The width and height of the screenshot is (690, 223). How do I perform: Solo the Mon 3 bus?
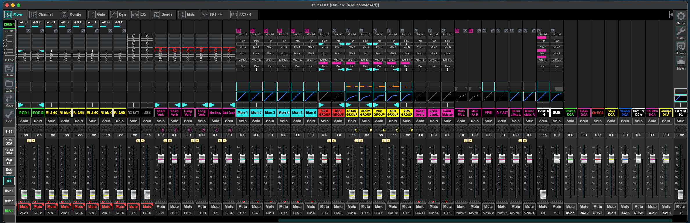point(270,121)
